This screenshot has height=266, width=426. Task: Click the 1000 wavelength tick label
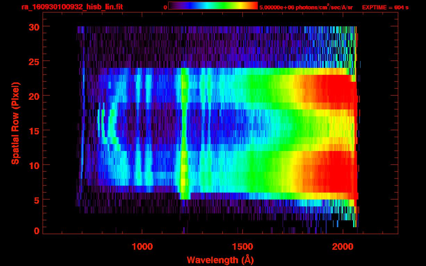pos(142,247)
